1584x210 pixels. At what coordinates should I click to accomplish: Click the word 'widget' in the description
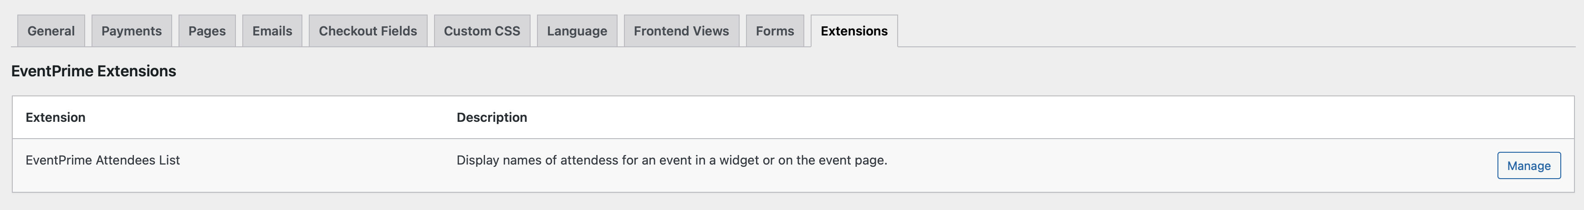click(739, 160)
